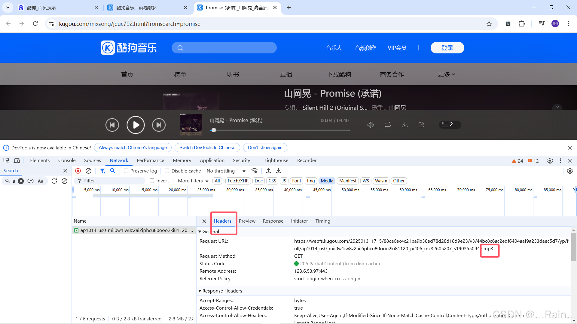Image resolution: width=577 pixels, height=324 pixels.
Task: Click the import HAR file upload icon
Action: [268, 171]
